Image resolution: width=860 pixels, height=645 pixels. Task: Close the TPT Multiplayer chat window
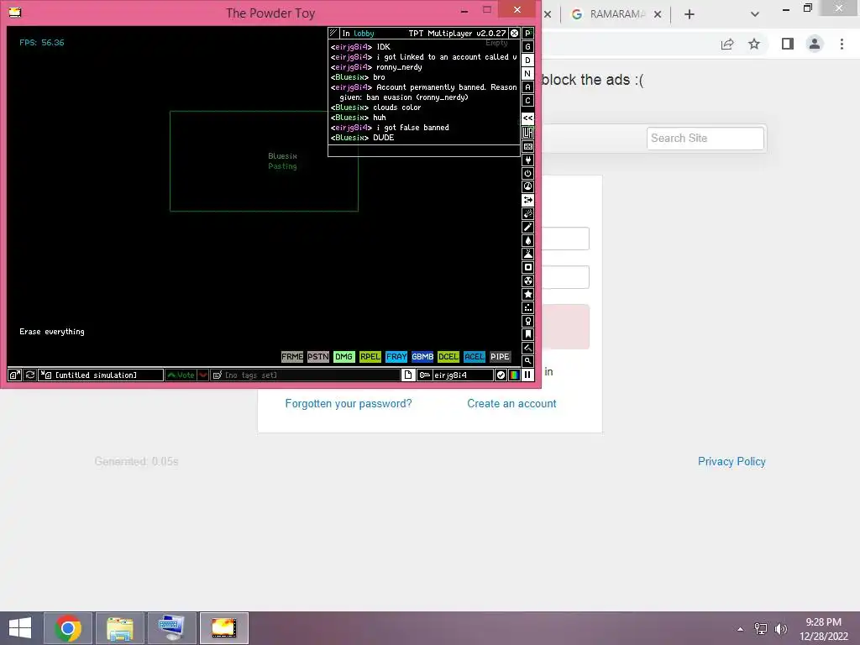tap(514, 34)
